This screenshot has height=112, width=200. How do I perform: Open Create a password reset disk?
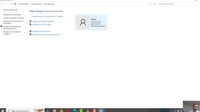click(x=13, y=18)
